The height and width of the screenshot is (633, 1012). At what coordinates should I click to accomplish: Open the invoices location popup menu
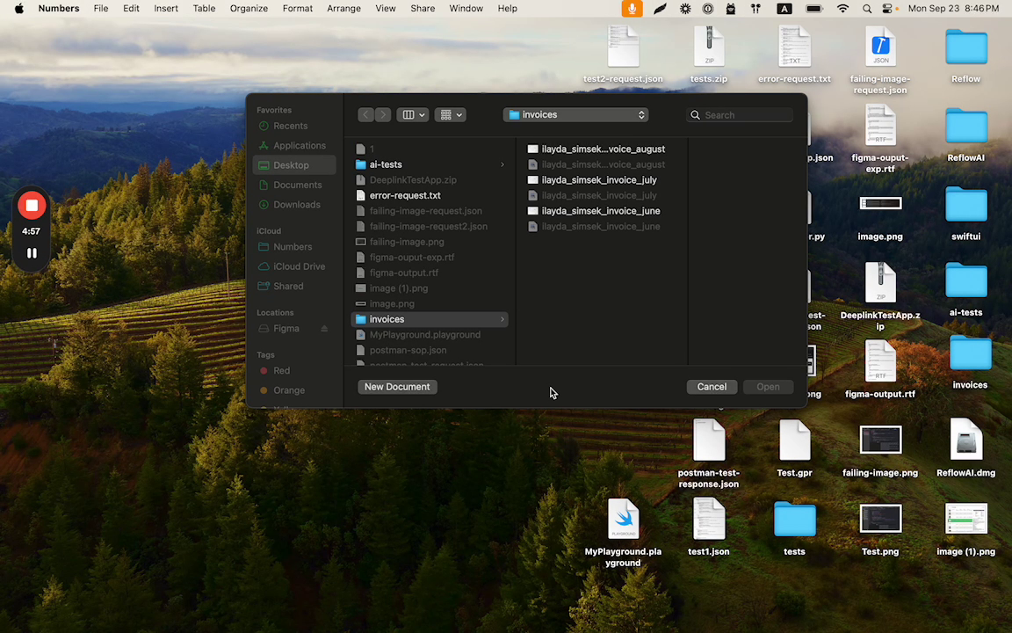tap(575, 115)
